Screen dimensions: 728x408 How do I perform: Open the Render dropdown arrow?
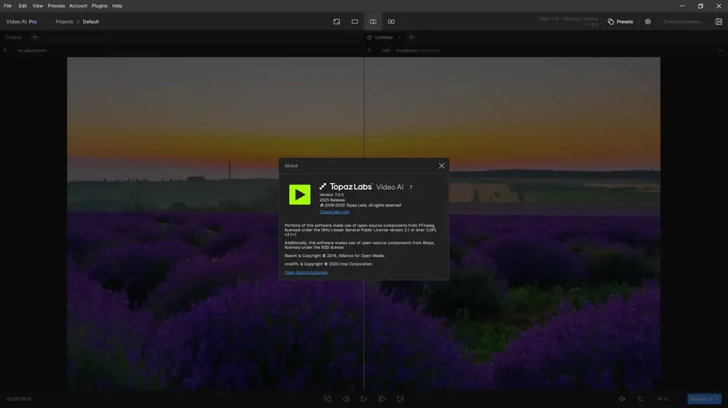click(717, 399)
